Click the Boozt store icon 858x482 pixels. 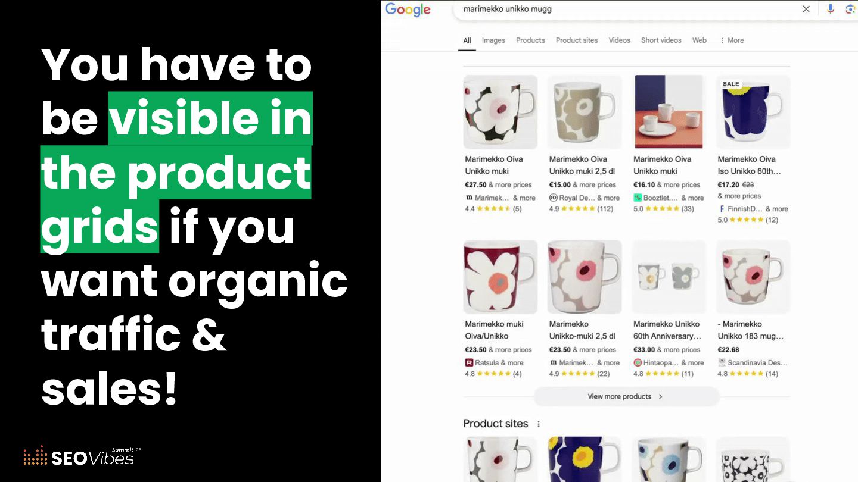point(638,198)
